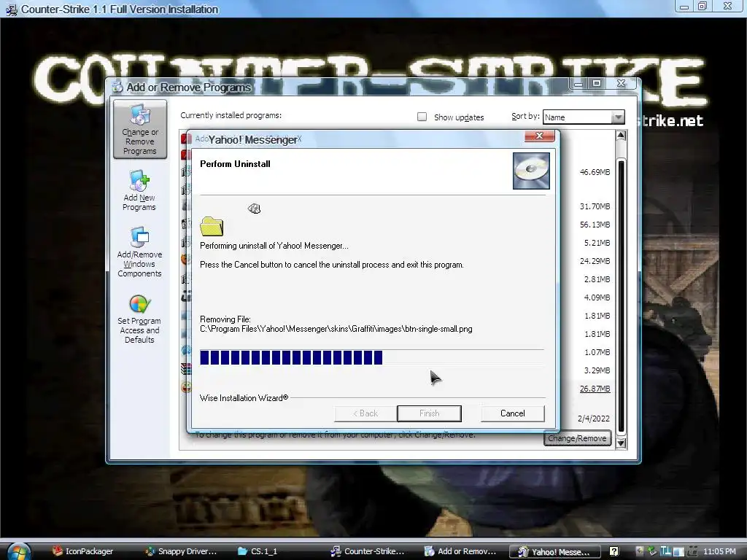Image resolution: width=747 pixels, height=560 pixels.
Task: Switch to IconPackager taskbar item
Action: click(x=83, y=551)
